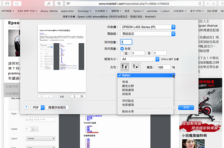This screenshot has width=224, height=148.
Task: Click the larger text size A button
Action: (x=213, y=4)
